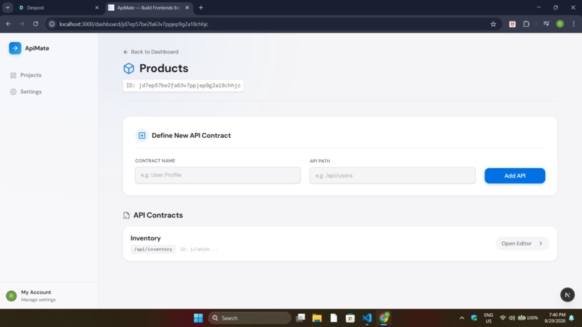Open Microsoft Store from the taskbar

coord(350,318)
